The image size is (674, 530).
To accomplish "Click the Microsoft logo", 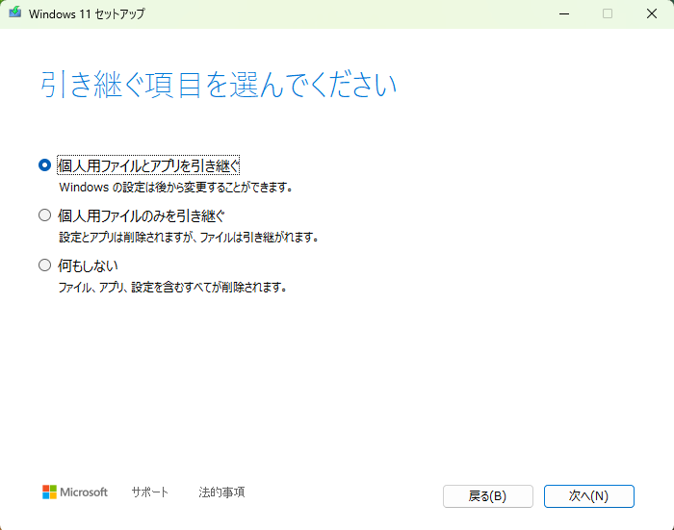I will [x=75, y=492].
